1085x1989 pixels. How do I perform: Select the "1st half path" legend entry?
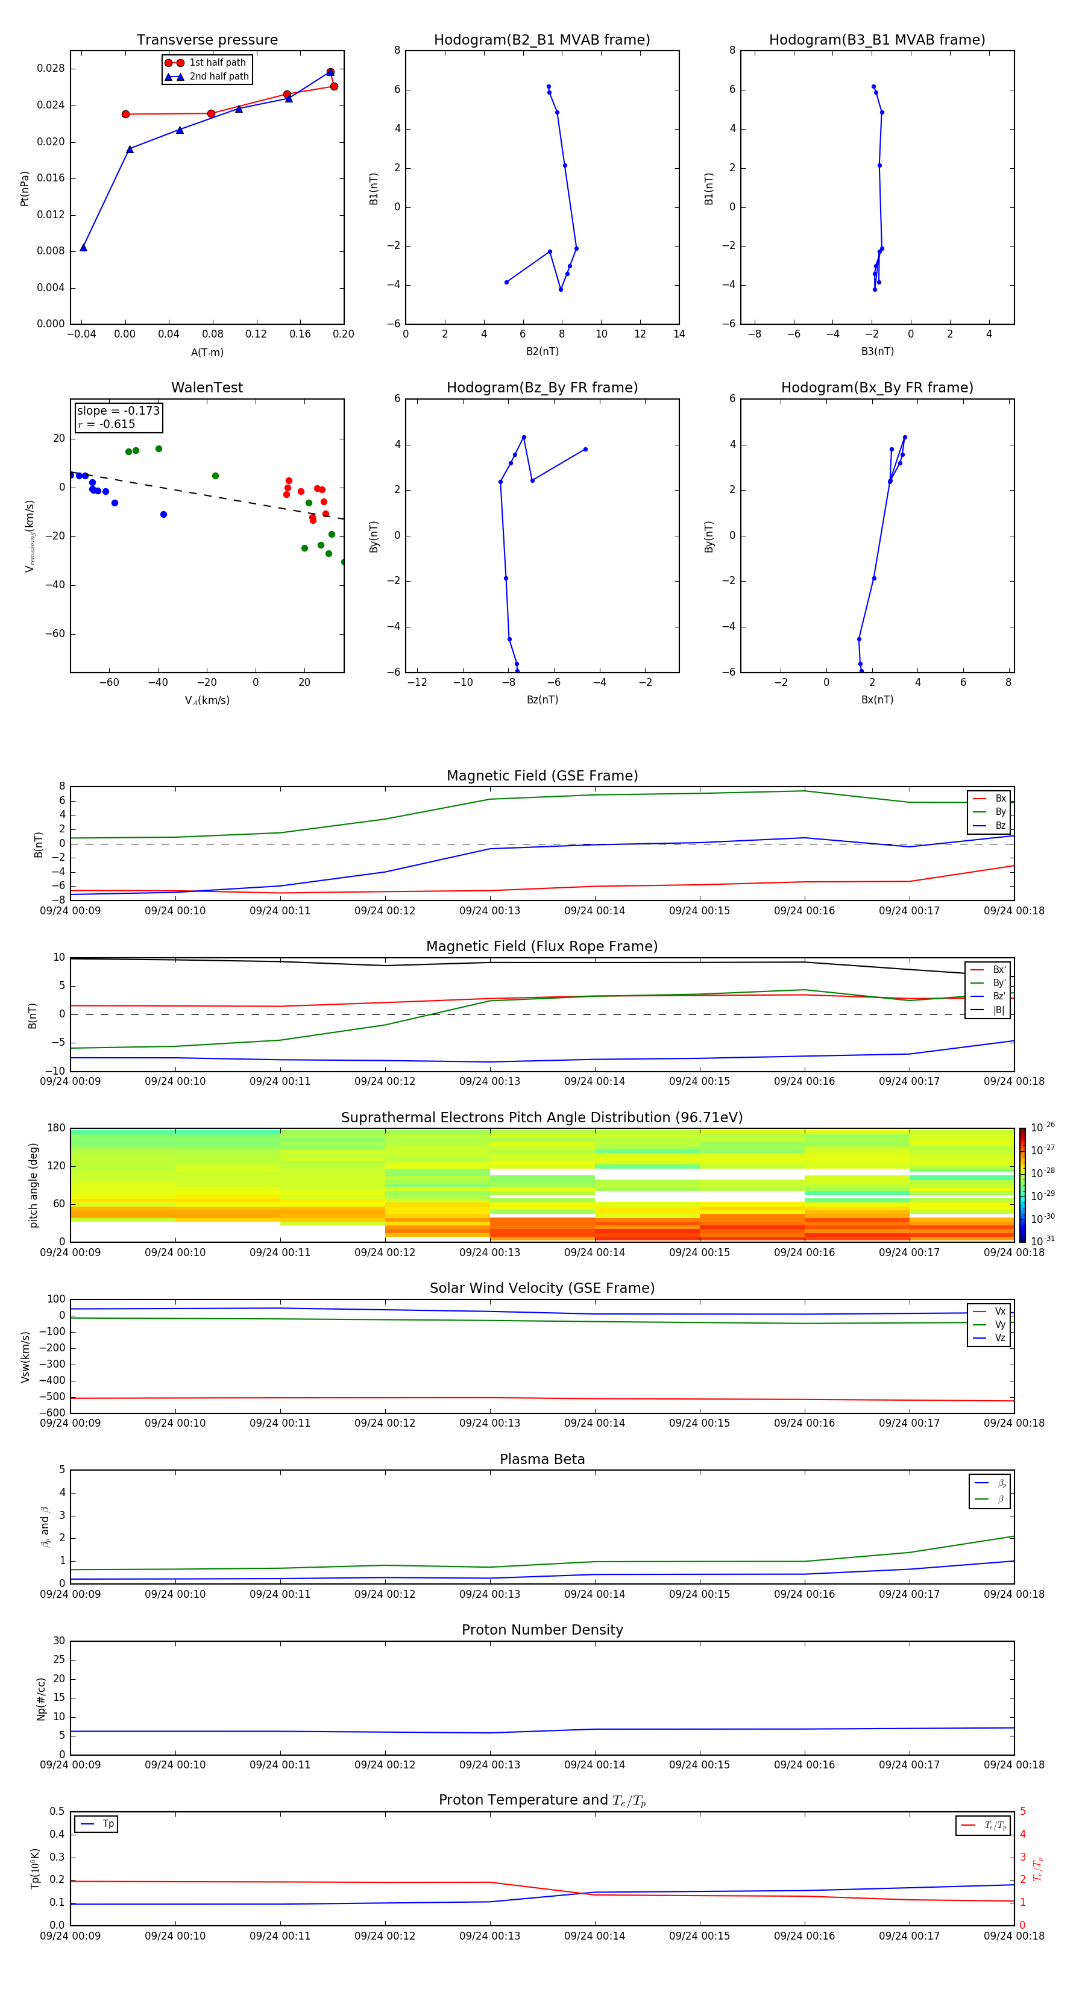tap(206, 63)
